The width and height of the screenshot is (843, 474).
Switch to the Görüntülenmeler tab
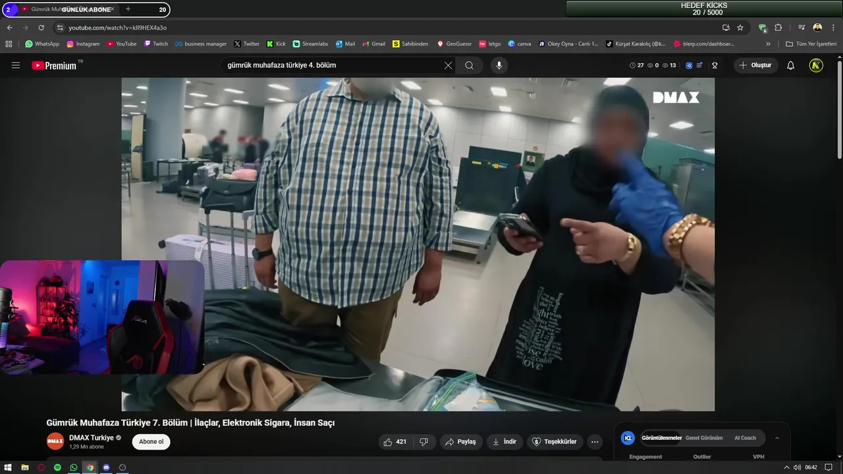pos(661,438)
